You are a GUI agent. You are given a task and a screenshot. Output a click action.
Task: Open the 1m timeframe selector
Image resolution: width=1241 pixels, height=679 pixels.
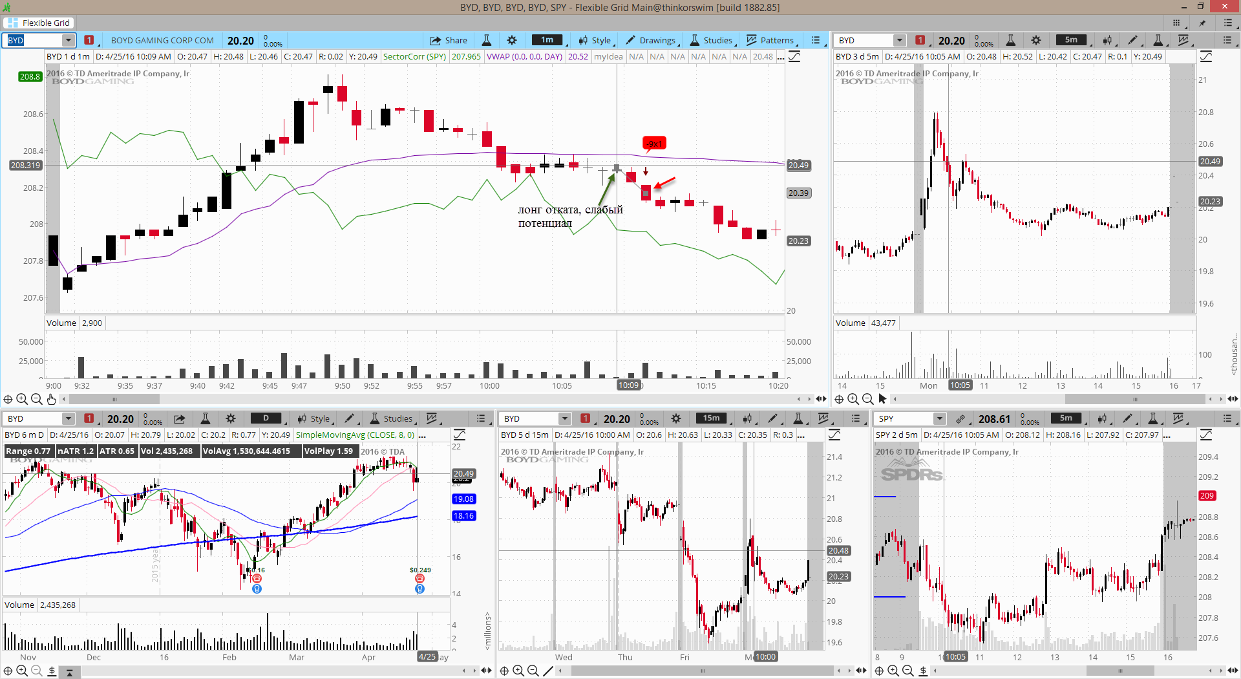pyautogui.click(x=547, y=40)
